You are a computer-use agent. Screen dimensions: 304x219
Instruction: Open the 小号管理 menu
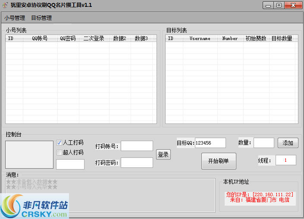point(15,18)
